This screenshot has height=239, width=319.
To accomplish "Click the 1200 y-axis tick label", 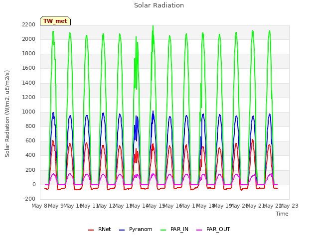I will (29, 98).
